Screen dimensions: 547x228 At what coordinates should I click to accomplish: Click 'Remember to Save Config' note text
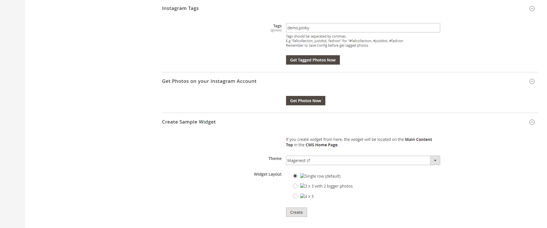pyautogui.click(x=327, y=46)
